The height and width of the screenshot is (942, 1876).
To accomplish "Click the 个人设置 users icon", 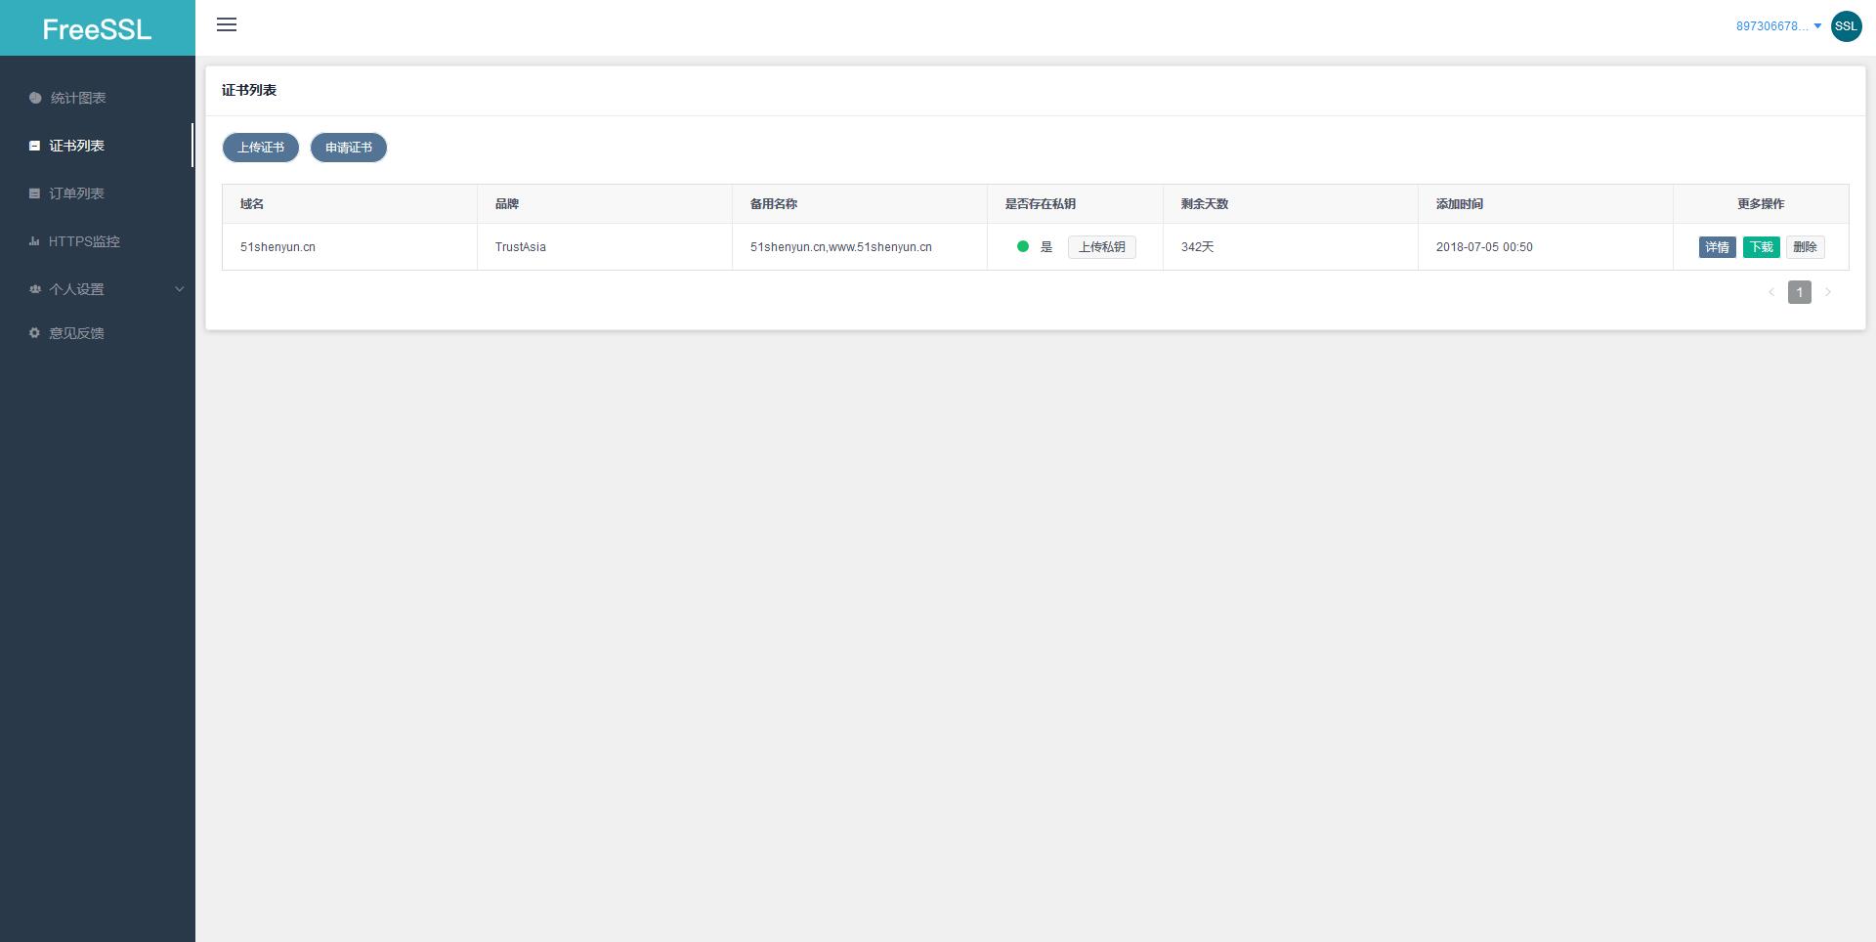I will 35,289.
